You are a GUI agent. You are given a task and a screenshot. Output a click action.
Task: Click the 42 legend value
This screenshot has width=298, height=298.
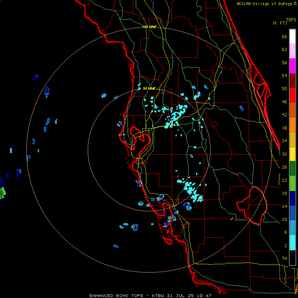pyautogui.click(x=284, y=115)
